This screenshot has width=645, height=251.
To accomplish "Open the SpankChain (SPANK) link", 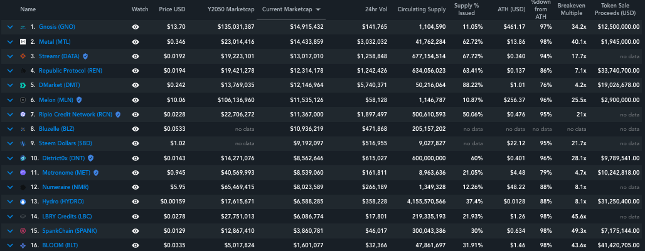I will 70,230.
